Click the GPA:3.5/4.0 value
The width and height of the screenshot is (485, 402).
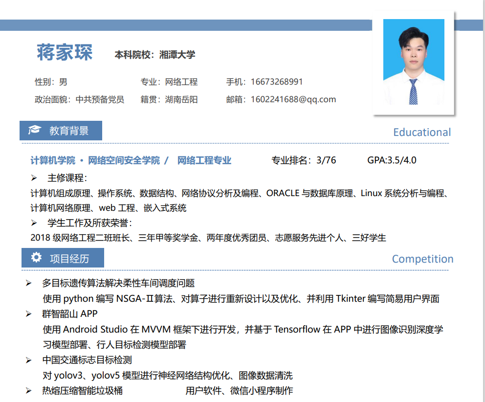point(392,160)
